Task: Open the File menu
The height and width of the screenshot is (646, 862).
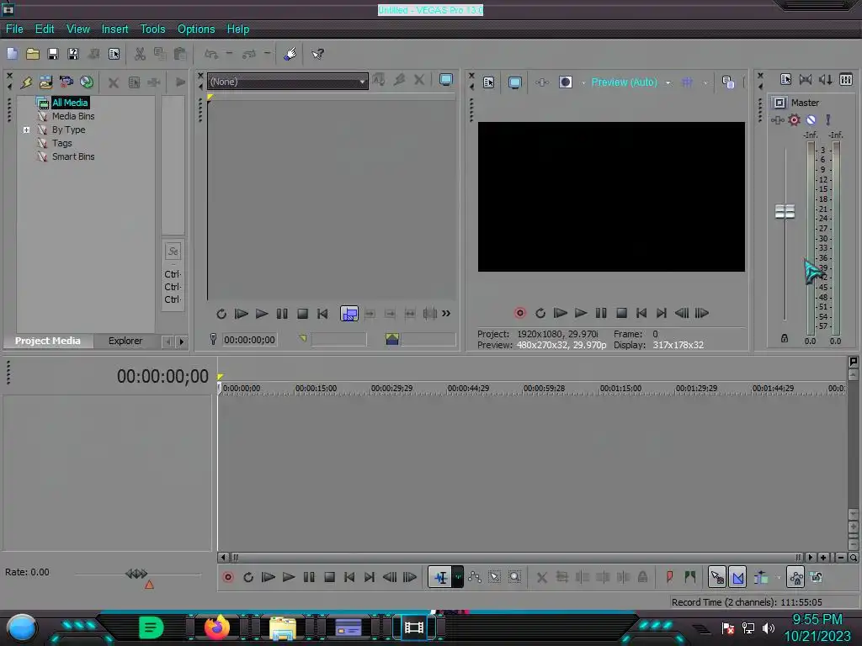Action: tap(14, 29)
